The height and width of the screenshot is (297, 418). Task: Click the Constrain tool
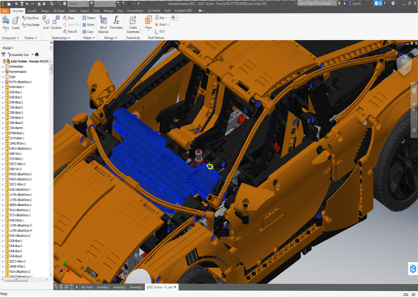[x=56, y=23]
